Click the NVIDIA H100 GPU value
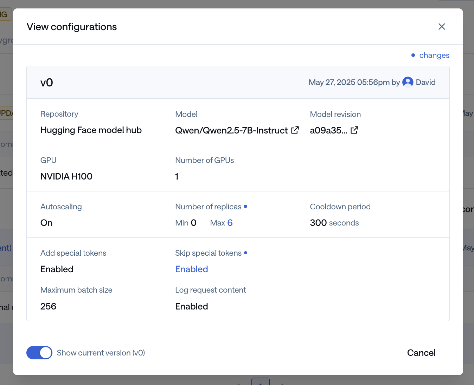The image size is (474, 385). coord(66,176)
